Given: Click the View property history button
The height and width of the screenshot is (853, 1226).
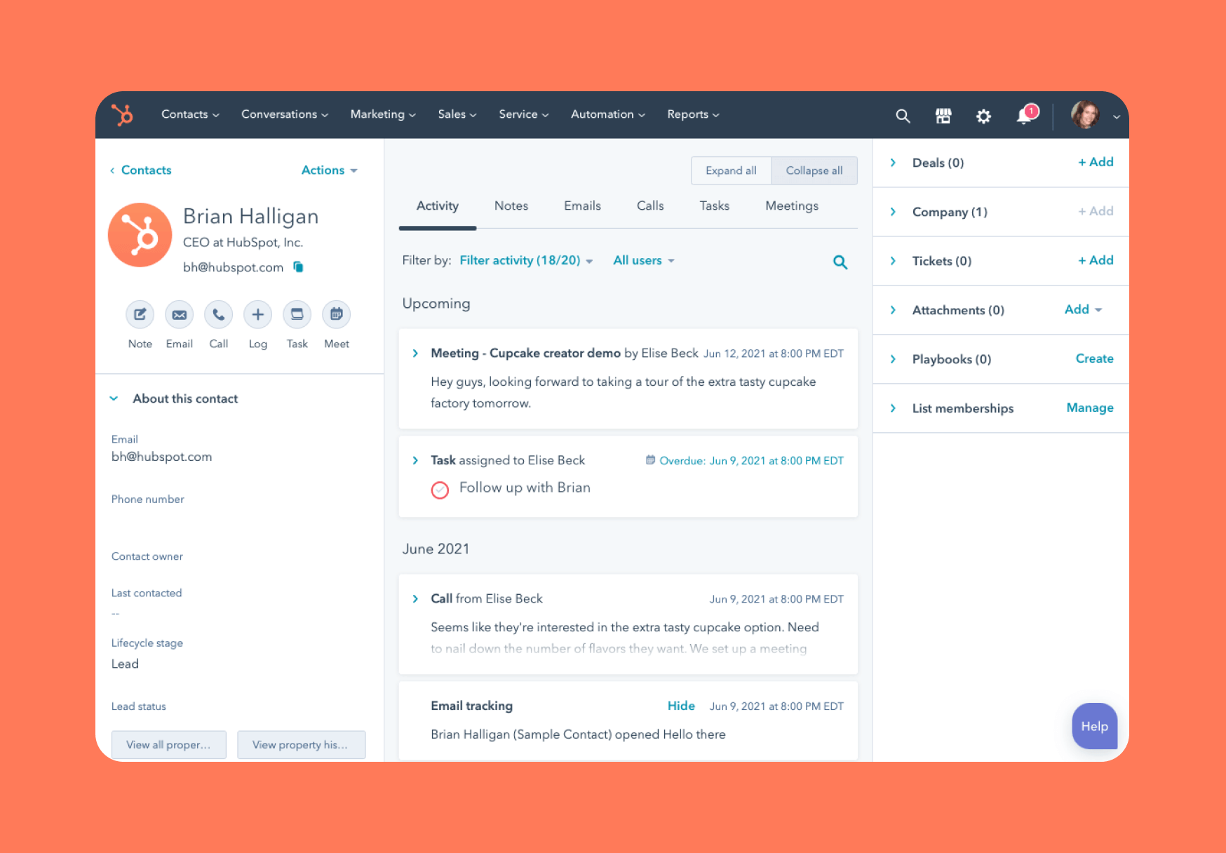Looking at the screenshot, I should [x=301, y=744].
